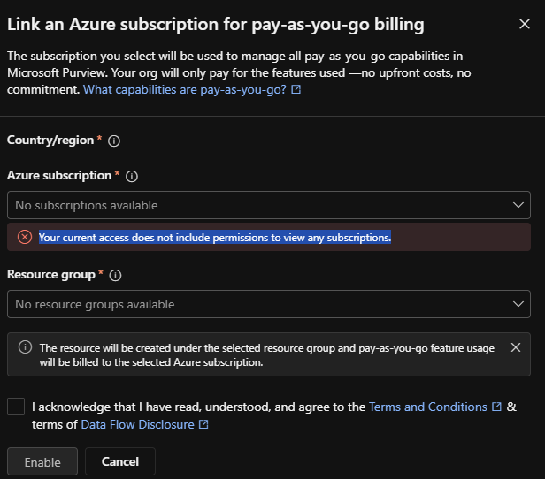This screenshot has width=545, height=479.
Task: Expand chevron on No resource groups available field
Action: click(x=518, y=304)
